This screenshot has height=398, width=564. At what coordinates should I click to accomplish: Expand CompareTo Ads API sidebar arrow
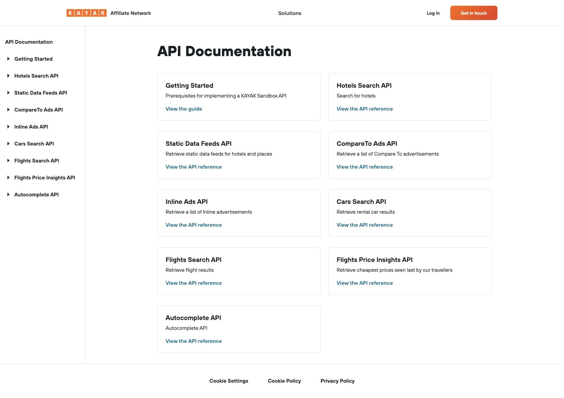[x=8, y=110]
